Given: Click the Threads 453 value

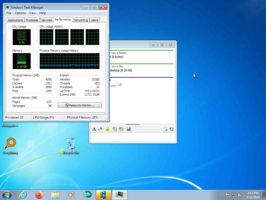Looking at the screenshot, I should 97,83.
